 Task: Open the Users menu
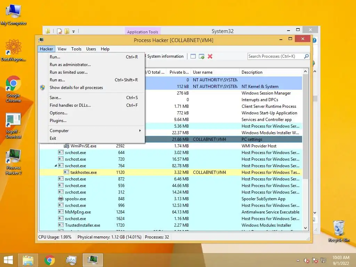(x=91, y=49)
